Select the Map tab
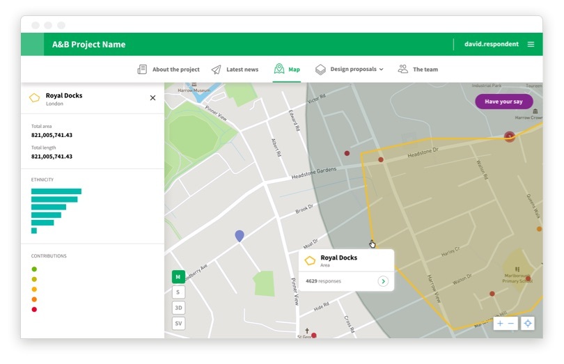Viewport: 564px width, 364px height. [x=287, y=69]
